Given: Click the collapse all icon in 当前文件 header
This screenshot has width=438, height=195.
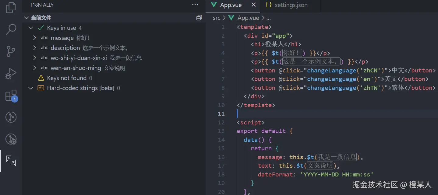Looking at the screenshot, I should pos(199,18).
